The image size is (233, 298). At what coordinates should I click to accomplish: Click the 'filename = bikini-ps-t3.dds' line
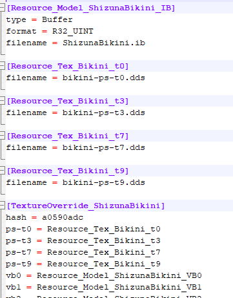pos(76,112)
